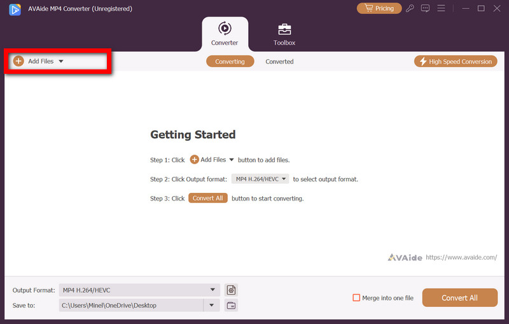This screenshot has width=509, height=324.
Task: Switch to the Toolbox tab
Action: coord(284,34)
